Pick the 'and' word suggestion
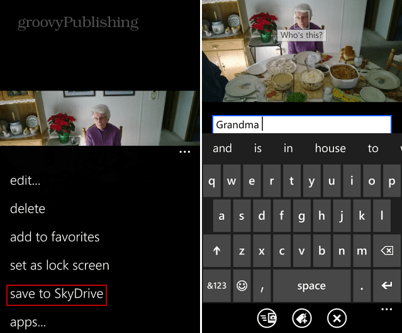 click(x=222, y=148)
